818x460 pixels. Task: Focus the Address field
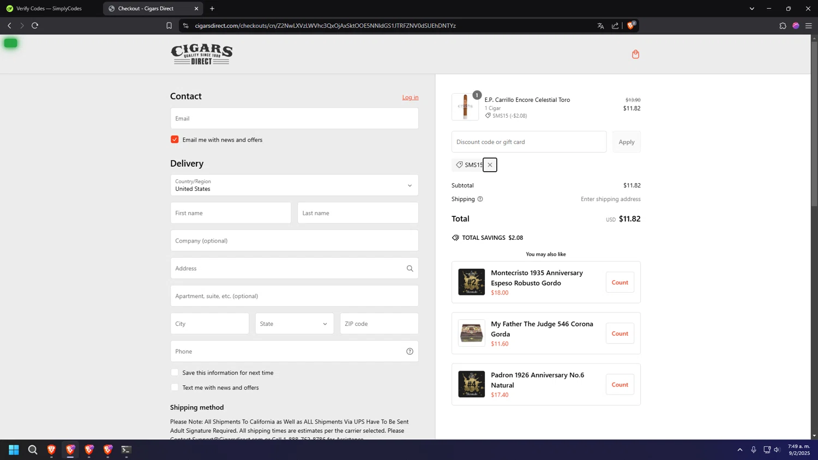tap(294, 268)
